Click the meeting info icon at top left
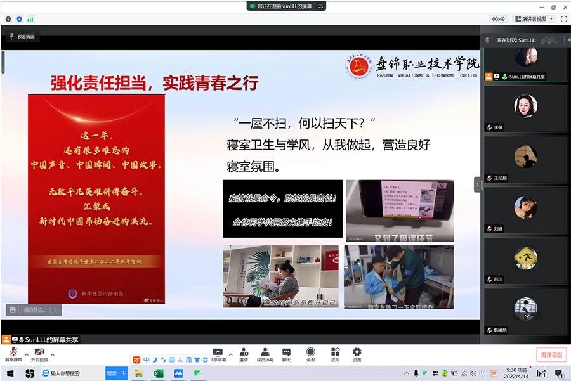 (x=8, y=19)
